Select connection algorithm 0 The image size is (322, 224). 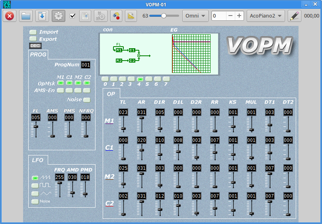[105, 79]
